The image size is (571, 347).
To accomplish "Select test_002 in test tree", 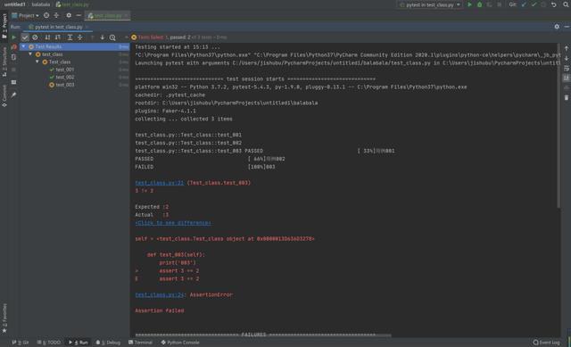I will point(64,78).
